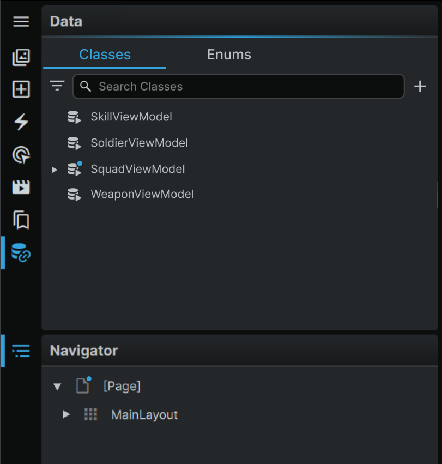The height and width of the screenshot is (464, 442).
Task: Select the SkillViewModel class
Action: click(x=131, y=117)
